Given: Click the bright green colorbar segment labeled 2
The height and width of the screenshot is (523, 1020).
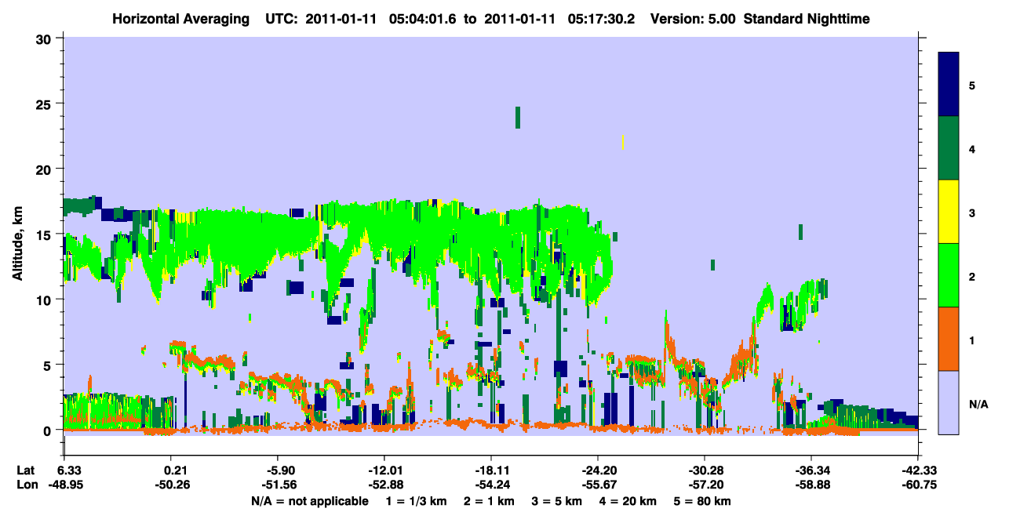Looking at the screenshot, I should click(949, 275).
